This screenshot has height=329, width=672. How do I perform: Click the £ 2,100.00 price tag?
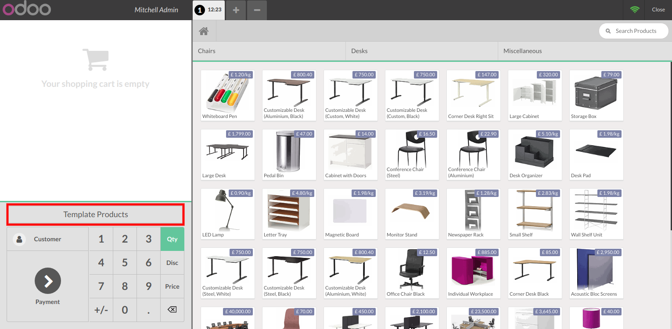click(423, 311)
